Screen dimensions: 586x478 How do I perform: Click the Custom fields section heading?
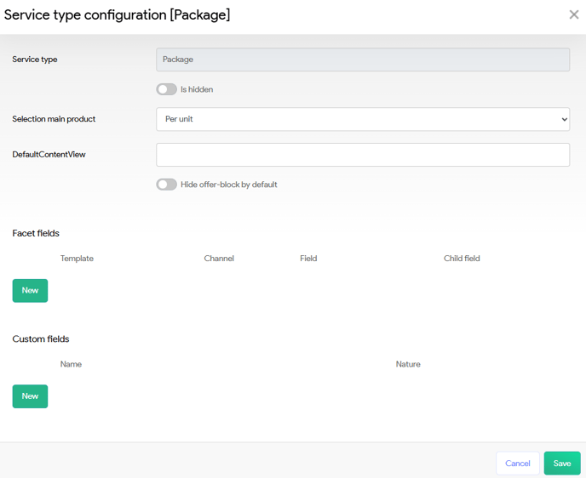coord(41,339)
